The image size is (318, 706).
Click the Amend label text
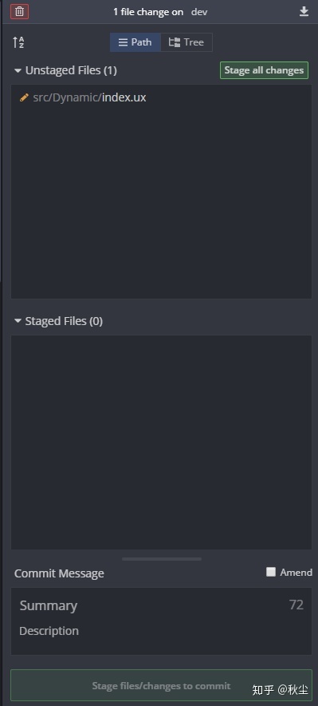pyautogui.click(x=296, y=573)
